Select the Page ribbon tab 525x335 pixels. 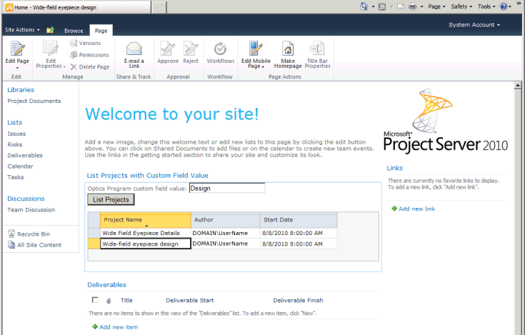(101, 31)
